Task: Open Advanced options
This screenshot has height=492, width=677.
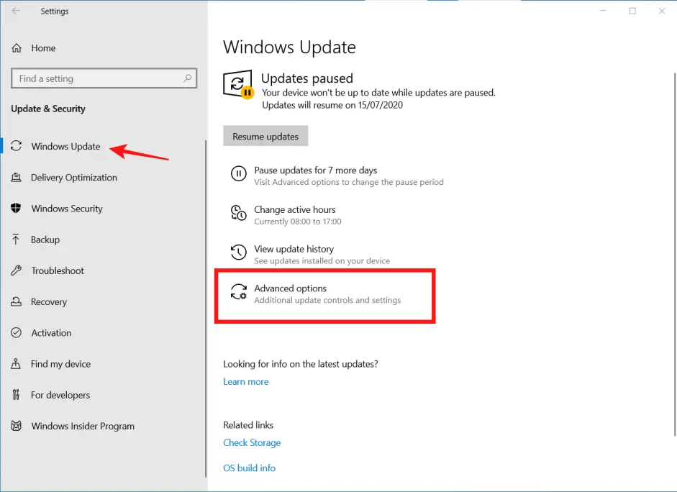Action: 316,294
